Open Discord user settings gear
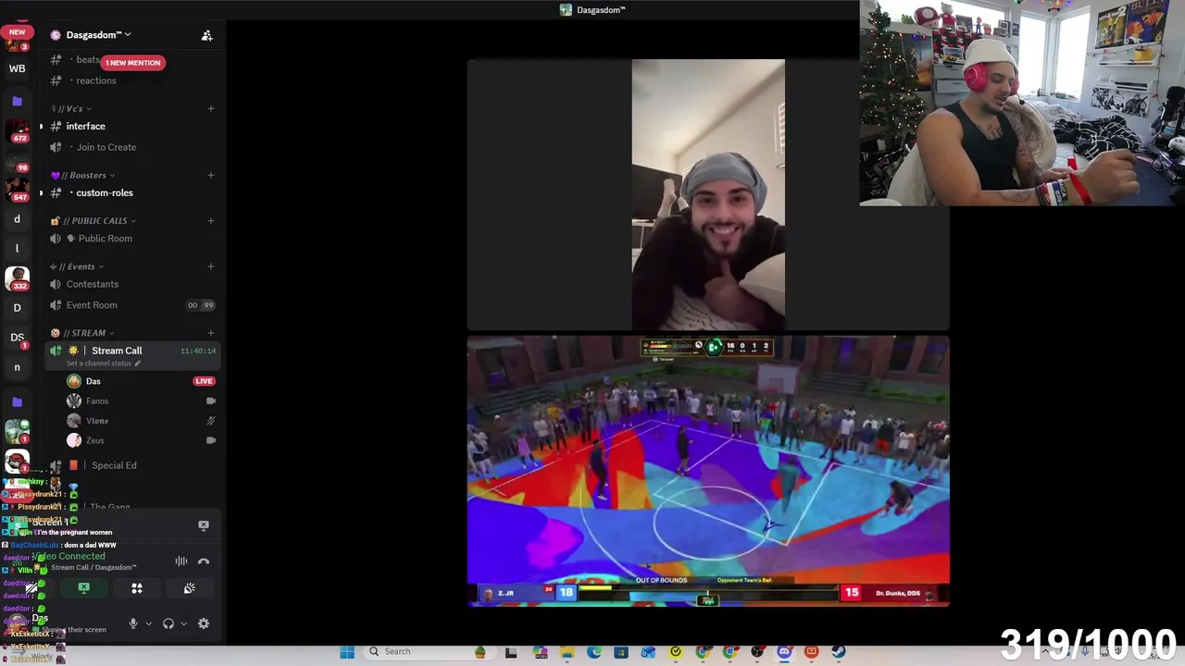1185x666 pixels. [204, 623]
